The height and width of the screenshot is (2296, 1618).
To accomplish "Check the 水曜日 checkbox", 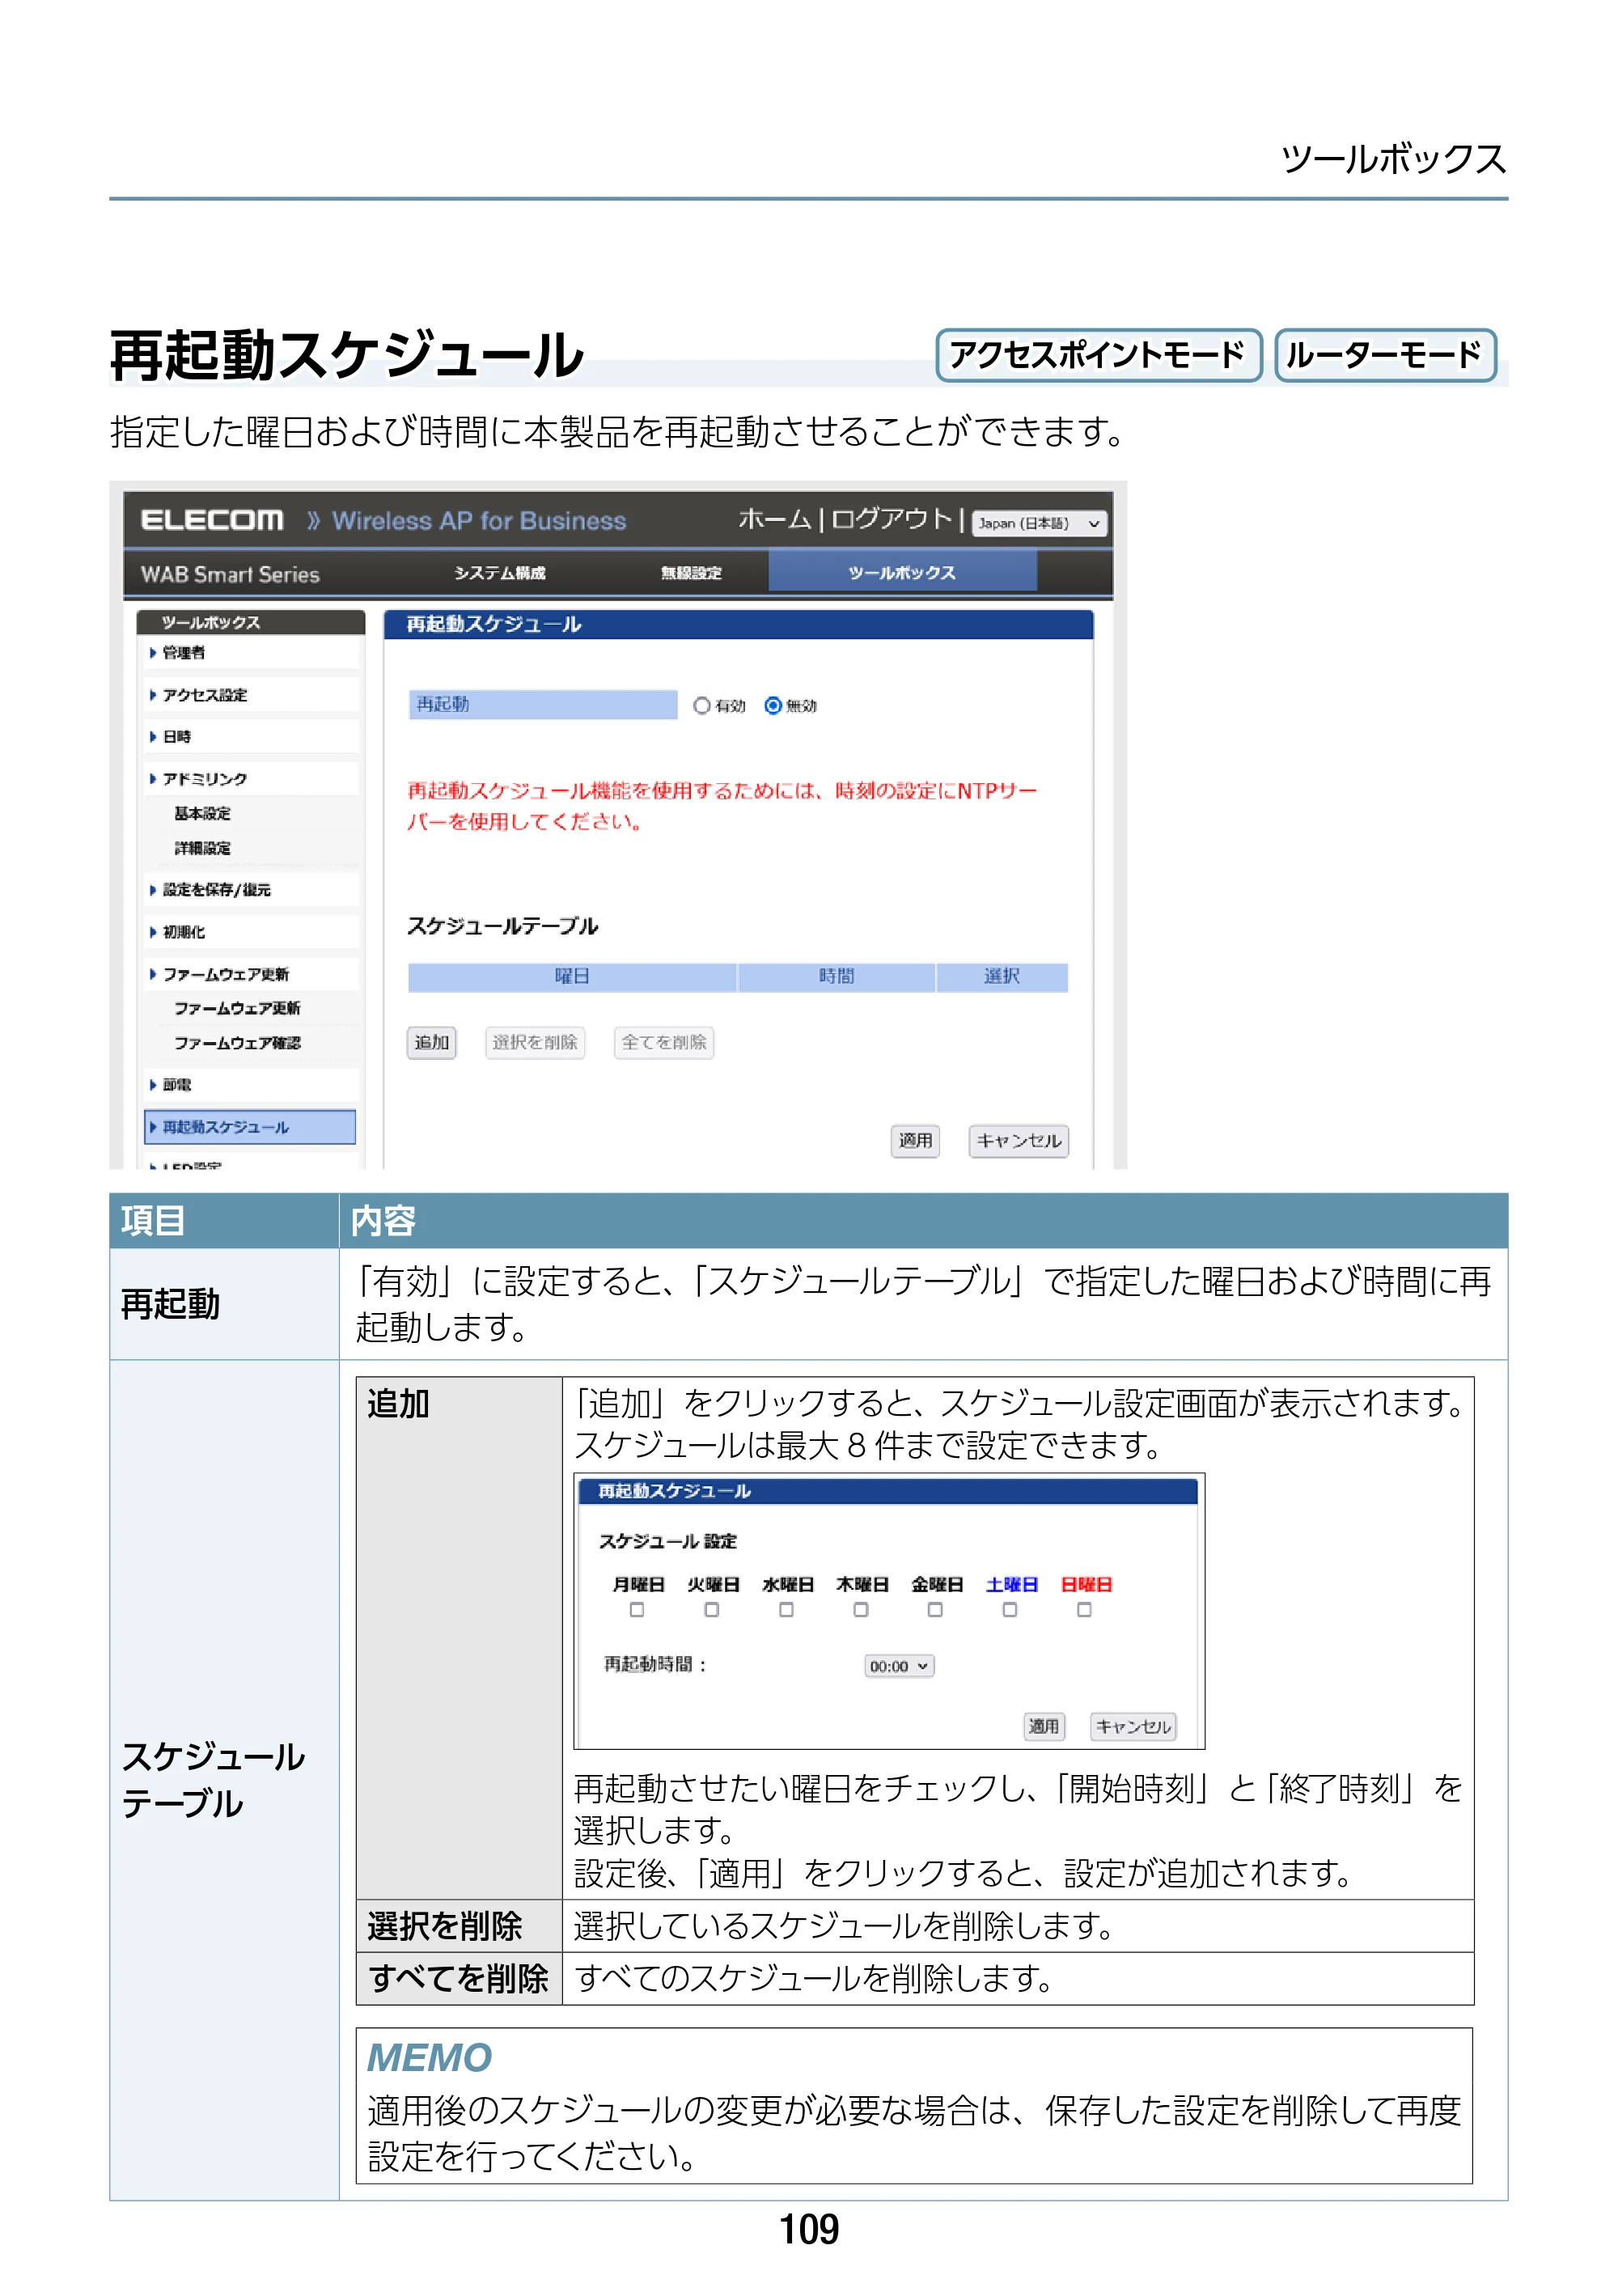I will coord(787,1610).
